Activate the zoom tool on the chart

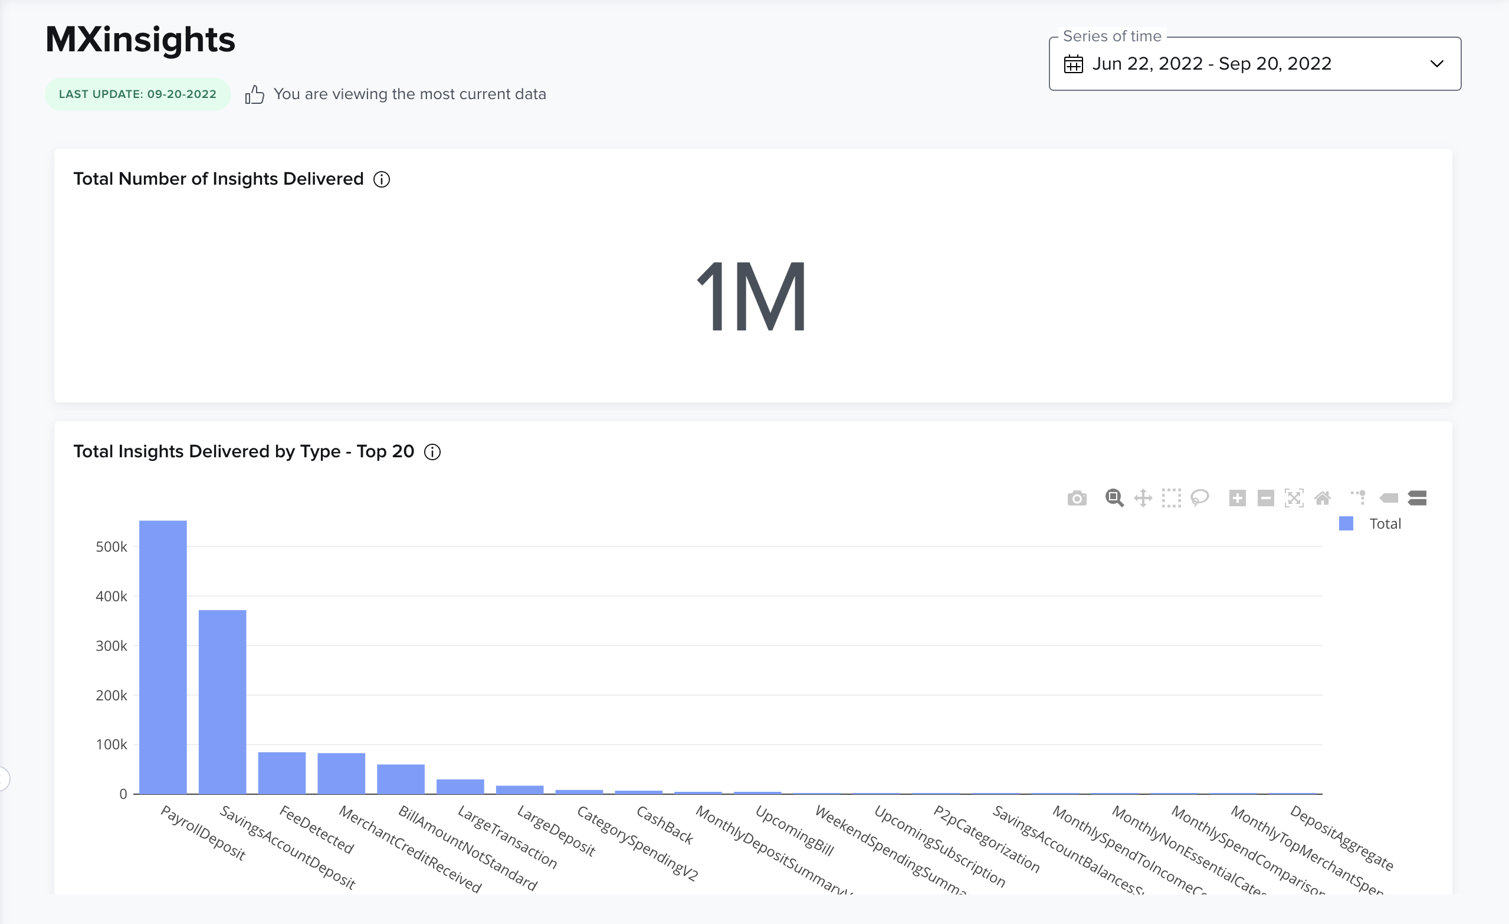pos(1114,498)
